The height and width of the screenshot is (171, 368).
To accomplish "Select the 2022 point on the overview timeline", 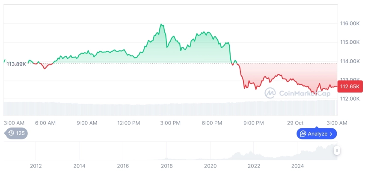I will coord(254,166).
